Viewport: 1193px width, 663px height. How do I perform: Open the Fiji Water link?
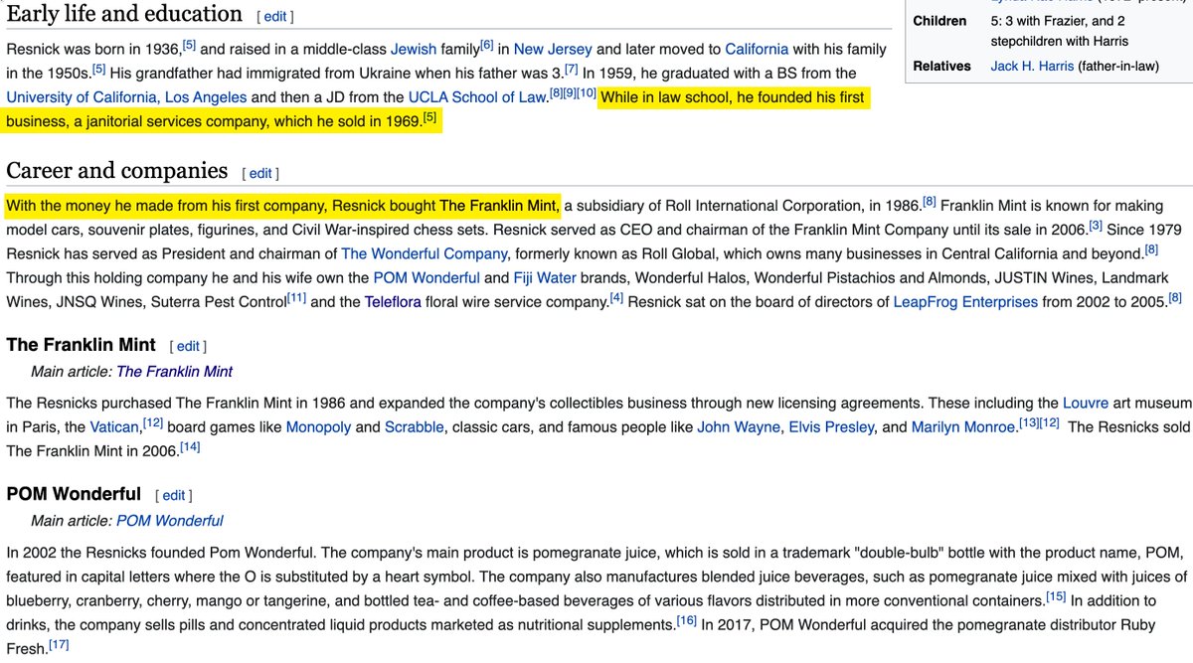coord(545,277)
